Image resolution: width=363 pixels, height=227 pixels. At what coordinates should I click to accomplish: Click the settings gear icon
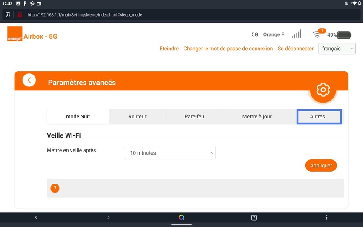pyautogui.click(x=323, y=89)
